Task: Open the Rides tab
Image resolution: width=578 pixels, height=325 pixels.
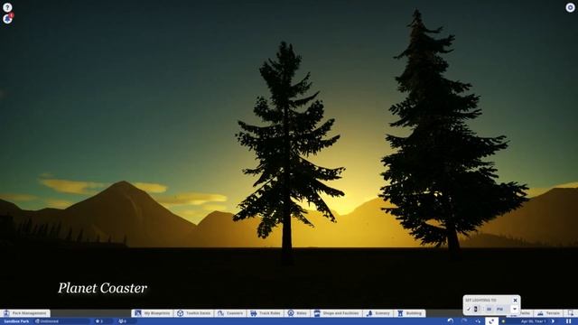Action: [x=297, y=313]
